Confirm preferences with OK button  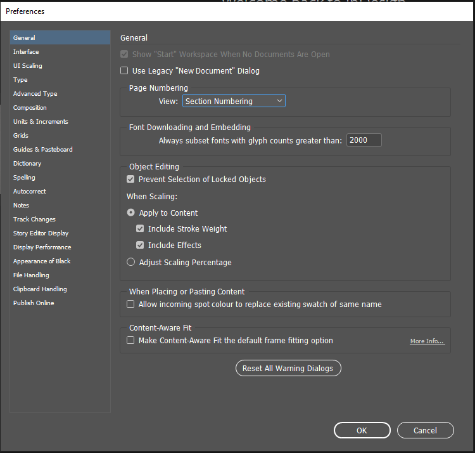point(362,430)
